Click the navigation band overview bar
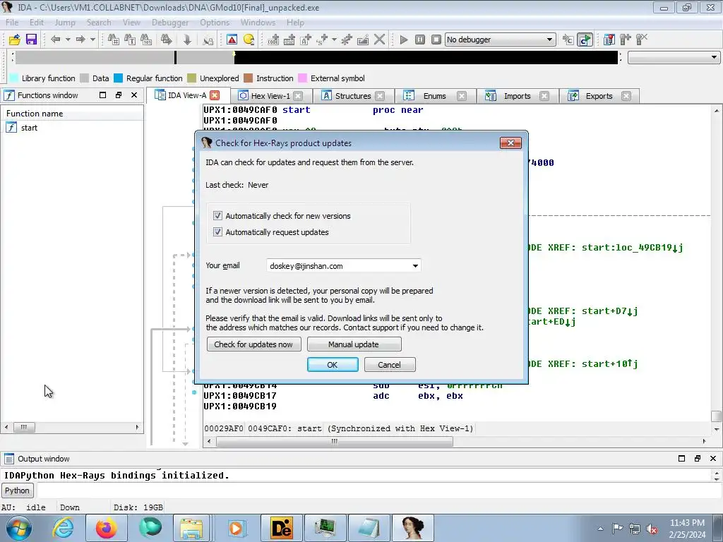The height and width of the screenshot is (542, 723). [316, 58]
